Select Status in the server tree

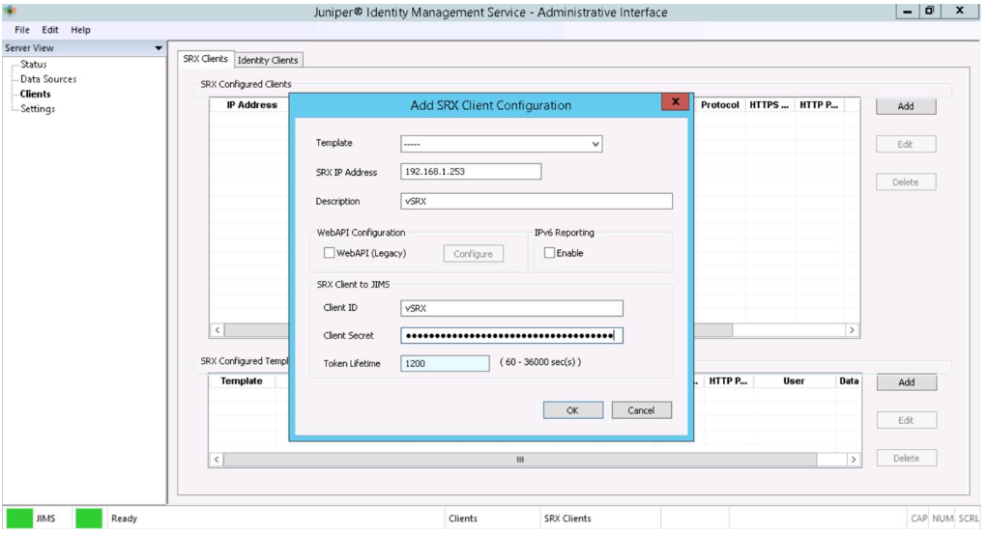pos(34,65)
